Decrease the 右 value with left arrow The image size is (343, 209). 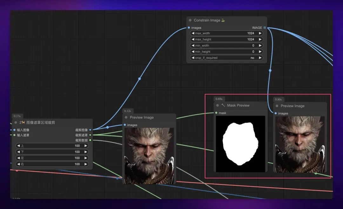(x=19, y=164)
